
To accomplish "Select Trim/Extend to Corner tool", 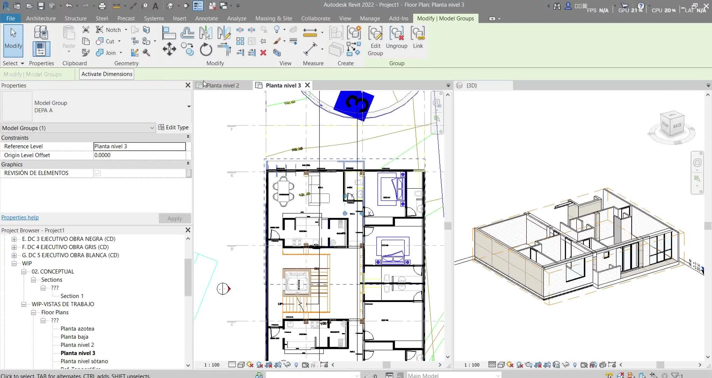I will [x=224, y=49].
